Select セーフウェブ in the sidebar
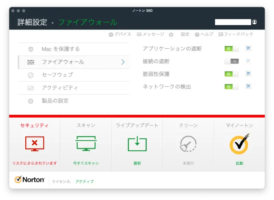 pyautogui.click(x=74, y=75)
